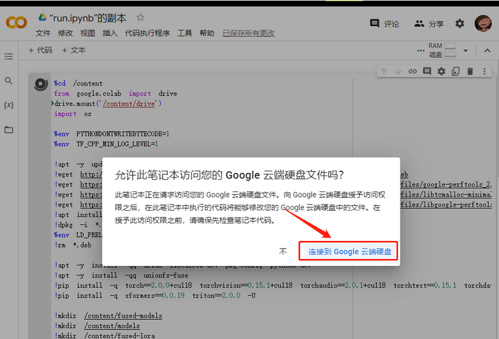Open the user account avatar

pyautogui.click(x=483, y=23)
